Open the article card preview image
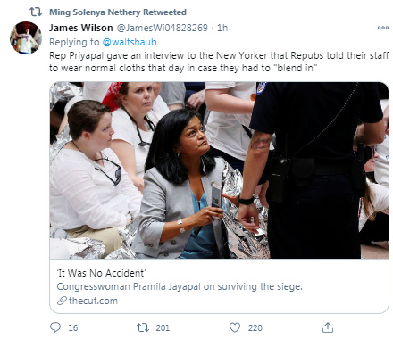The width and height of the screenshot is (393, 339). [219, 170]
